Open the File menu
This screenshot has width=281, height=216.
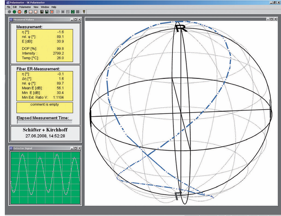pos(9,7)
